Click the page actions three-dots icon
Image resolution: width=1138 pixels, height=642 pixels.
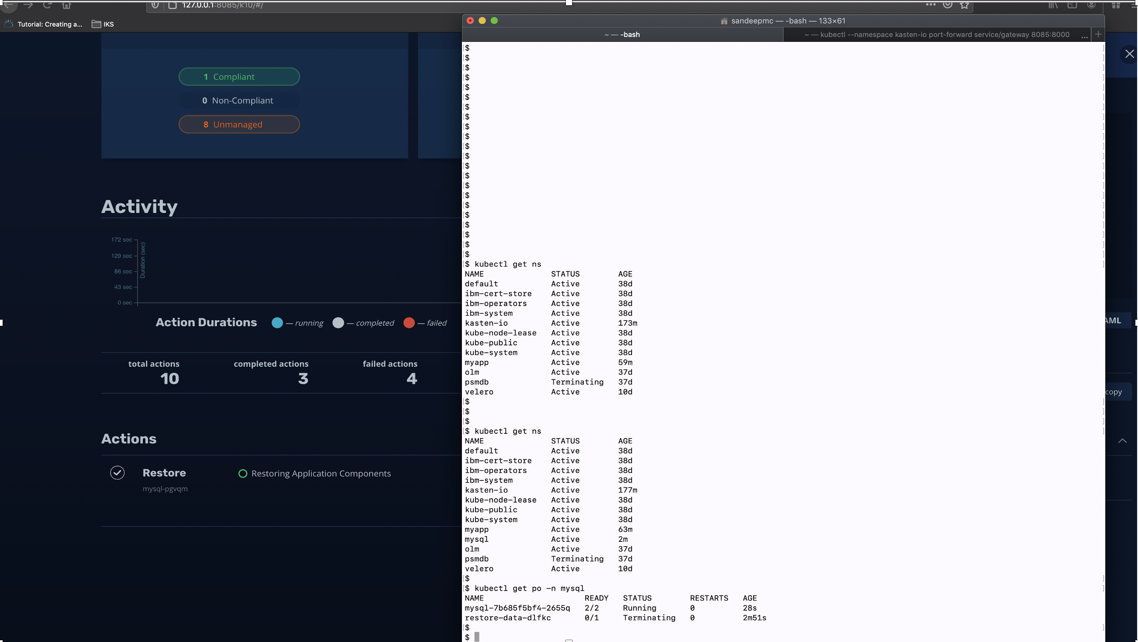click(x=930, y=5)
